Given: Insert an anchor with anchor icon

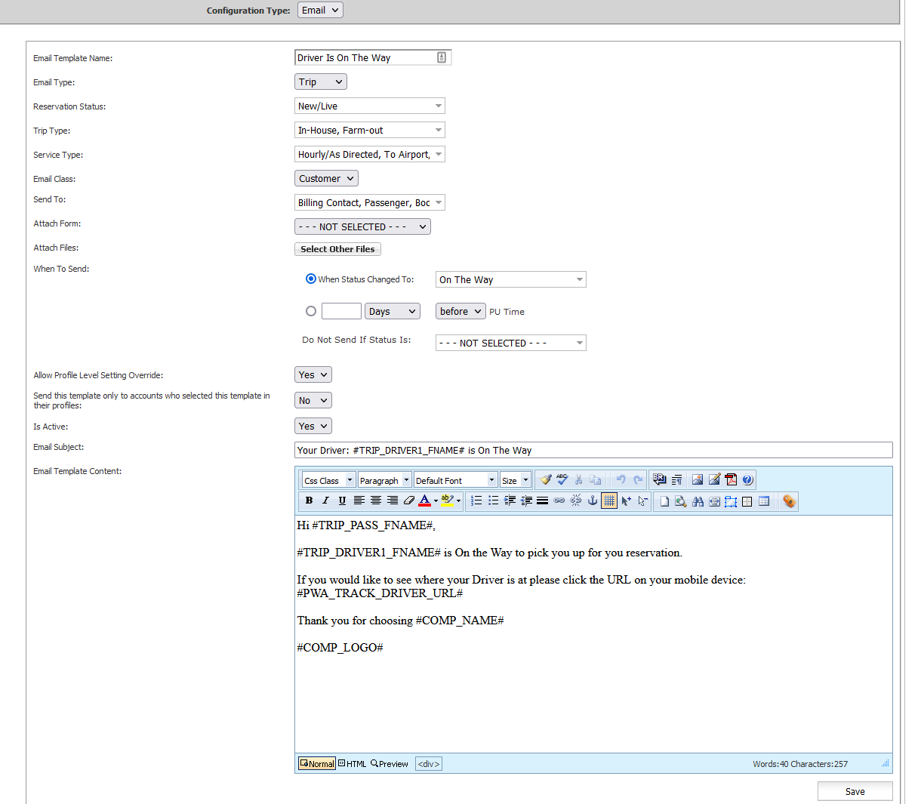Looking at the screenshot, I should click(593, 501).
